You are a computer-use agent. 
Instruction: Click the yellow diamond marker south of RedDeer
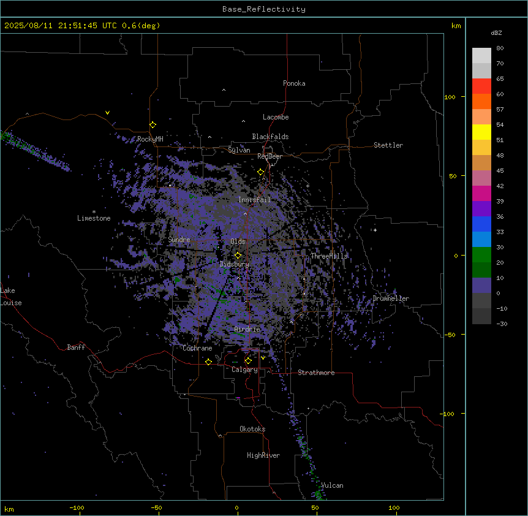coord(260,172)
